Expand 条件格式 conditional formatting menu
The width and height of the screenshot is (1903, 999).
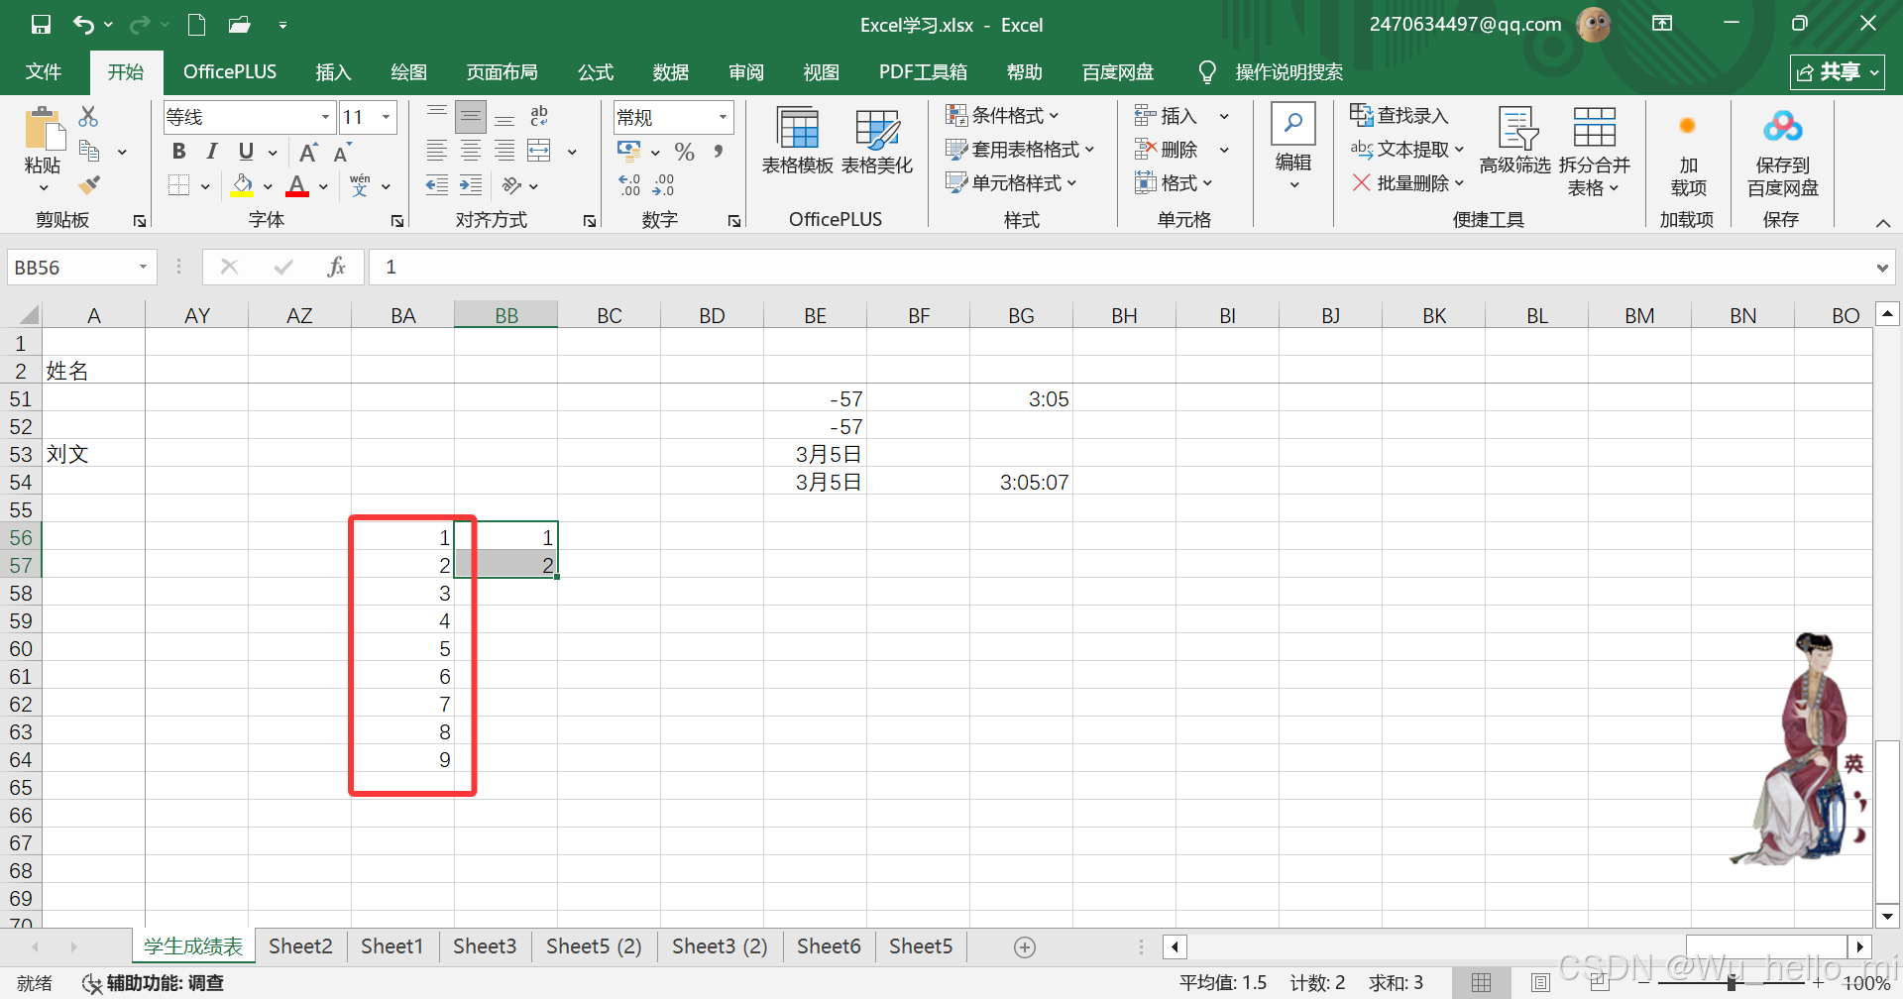click(1003, 116)
